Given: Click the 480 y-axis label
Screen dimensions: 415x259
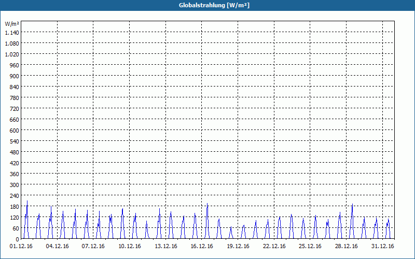Looking at the screenshot, I should (15, 152).
